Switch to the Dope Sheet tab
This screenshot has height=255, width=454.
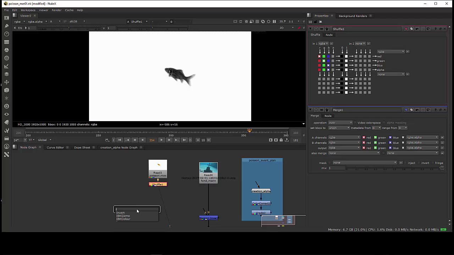coord(82,147)
